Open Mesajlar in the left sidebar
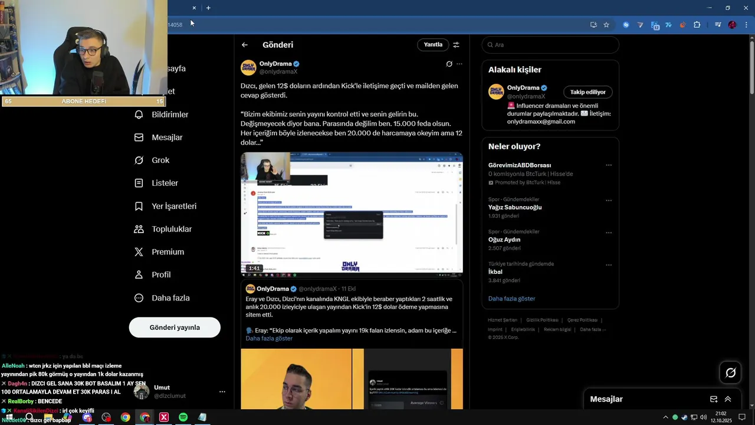 [x=159, y=138]
